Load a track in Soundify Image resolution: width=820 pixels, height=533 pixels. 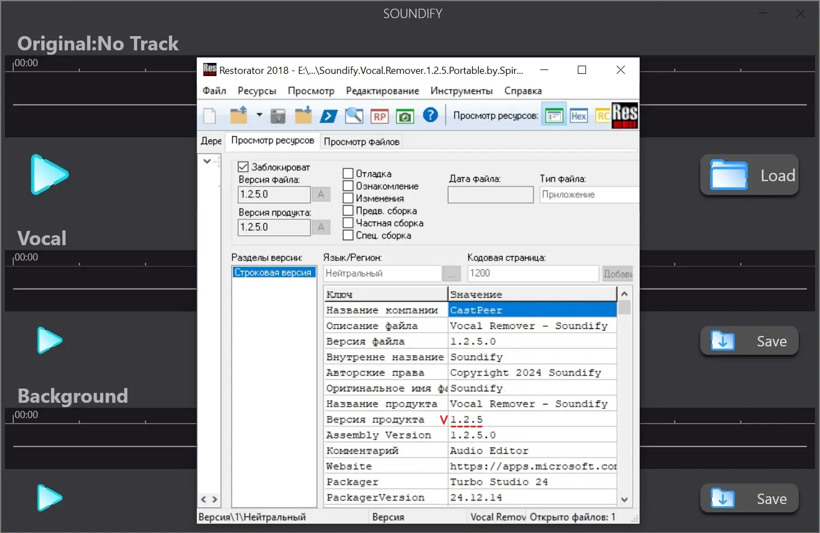749,175
